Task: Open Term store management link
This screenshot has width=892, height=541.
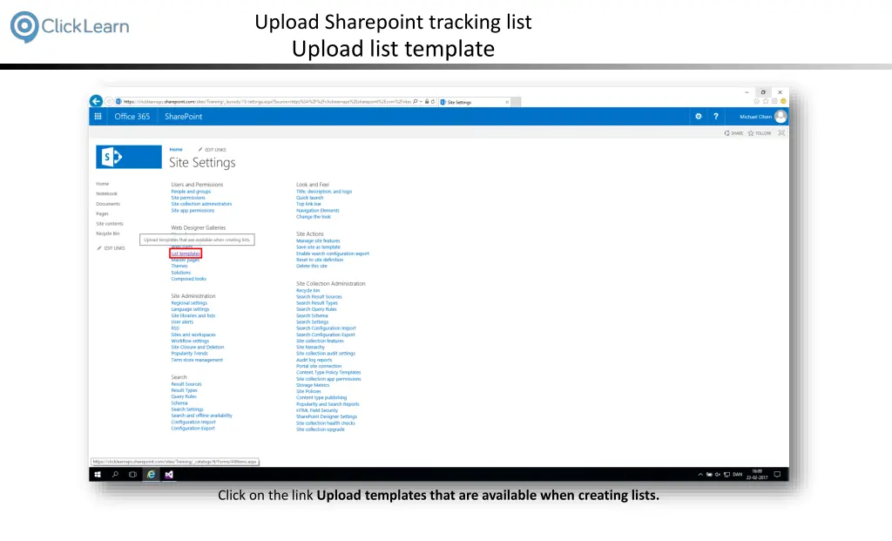Action: point(197,360)
